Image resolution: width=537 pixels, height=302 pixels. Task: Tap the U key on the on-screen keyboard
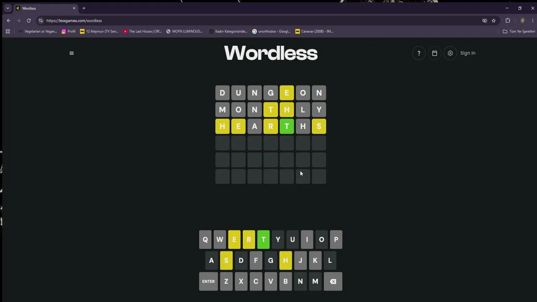292,240
